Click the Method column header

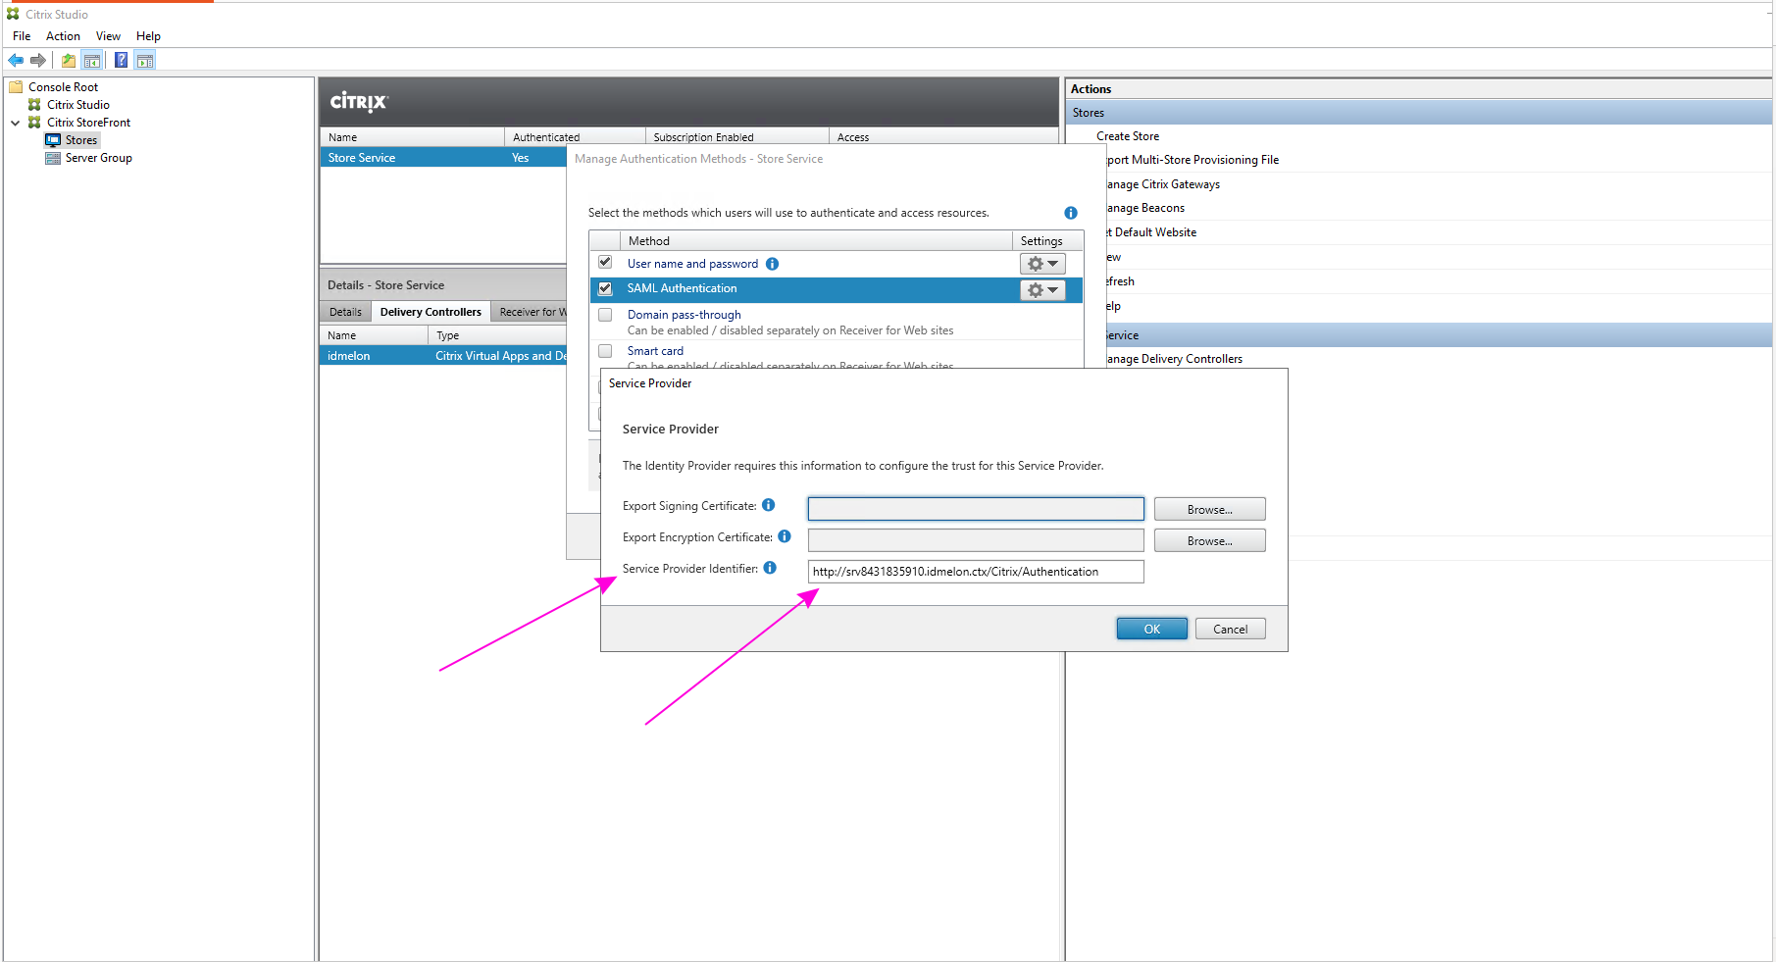816,241
